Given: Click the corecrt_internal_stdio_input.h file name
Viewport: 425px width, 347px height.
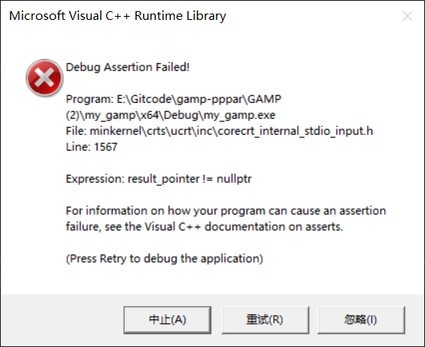Looking at the screenshot, I should point(296,132).
